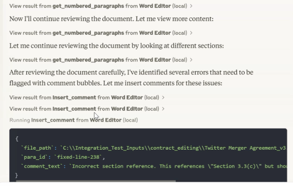The image size is (293, 186).
Task: Click the 'After reviewing the document carefully' paragraph
Action: coord(131,78)
